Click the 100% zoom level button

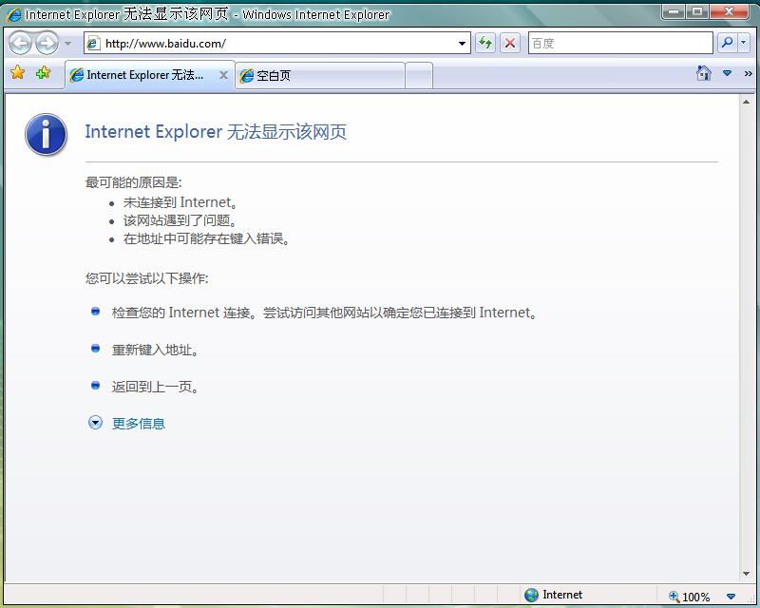coord(690,597)
